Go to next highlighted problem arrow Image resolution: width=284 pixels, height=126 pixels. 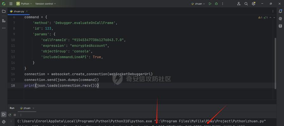point(274,18)
